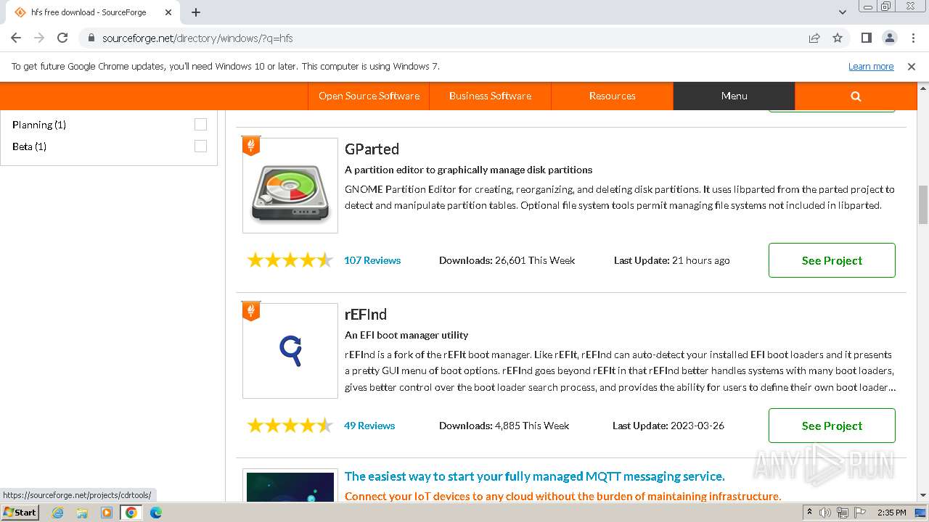The image size is (929, 522).
Task: Launch Microsoft Edge from the taskbar
Action: [156, 512]
